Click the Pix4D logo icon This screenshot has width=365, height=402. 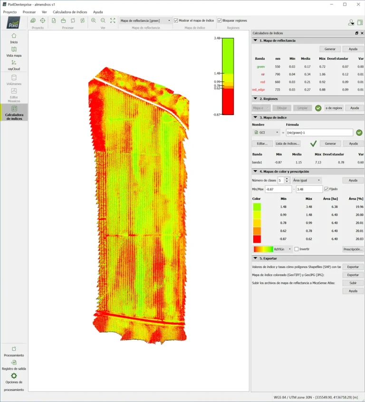tap(13, 22)
